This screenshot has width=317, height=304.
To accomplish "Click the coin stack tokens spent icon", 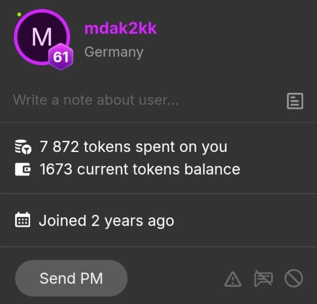I will click(23, 147).
